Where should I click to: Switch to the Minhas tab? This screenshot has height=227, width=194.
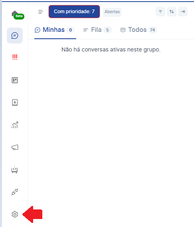click(x=55, y=30)
